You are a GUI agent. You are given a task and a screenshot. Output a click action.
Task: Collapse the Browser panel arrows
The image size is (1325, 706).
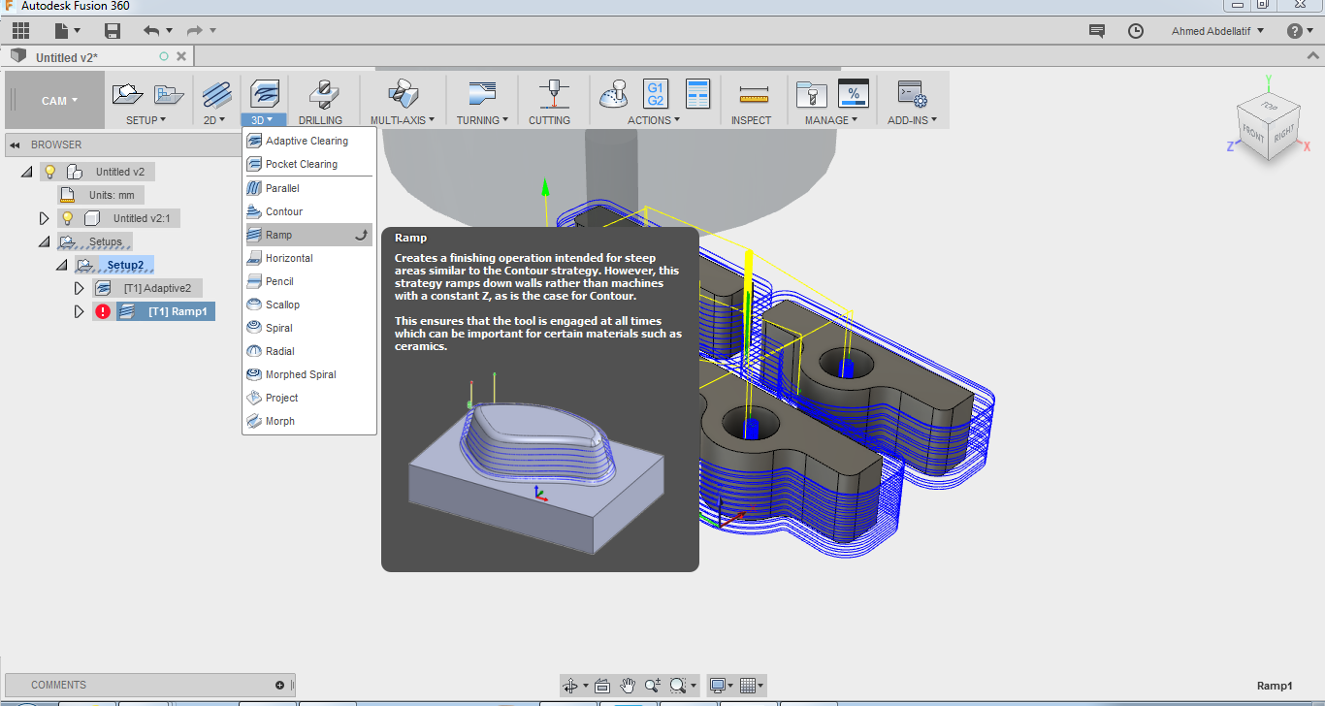[x=16, y=144]
